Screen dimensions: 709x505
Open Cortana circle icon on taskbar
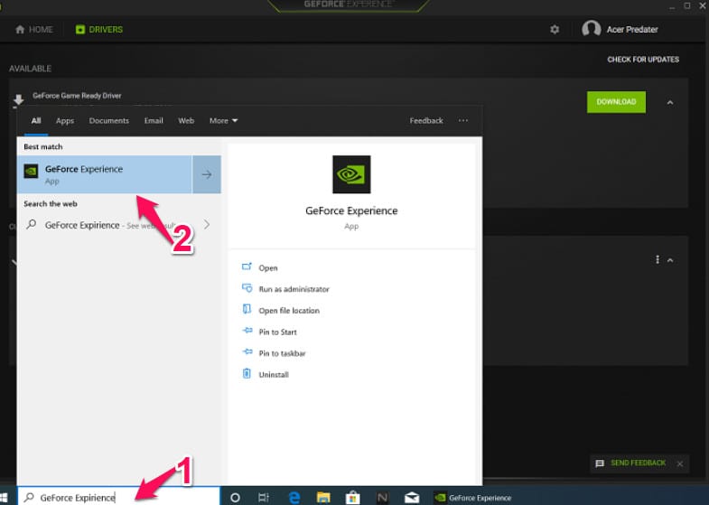tap(235, 498)
